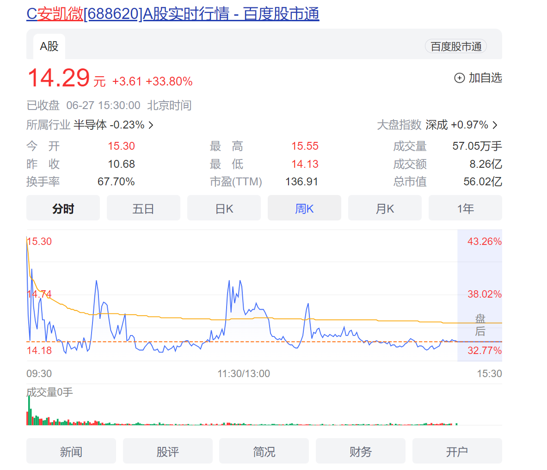Click the 今开 value 15.30

pos(121,146)
